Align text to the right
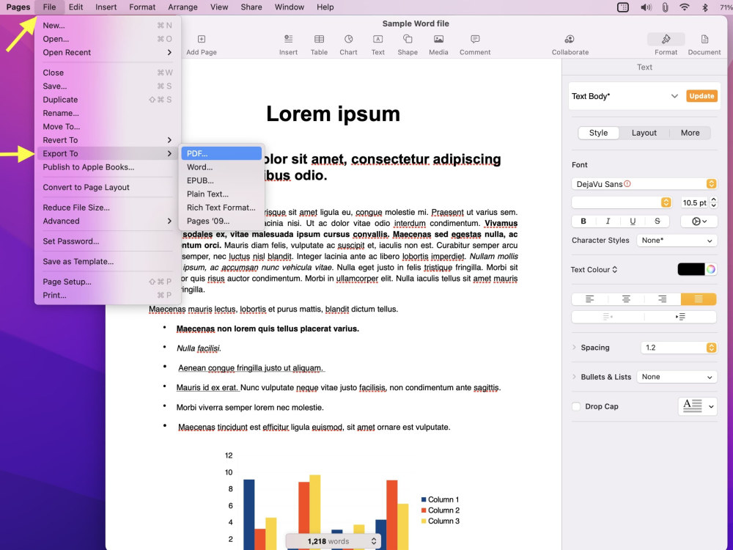Screen dimensions: 733x550 pyautogui.click(x=662, y=299)
